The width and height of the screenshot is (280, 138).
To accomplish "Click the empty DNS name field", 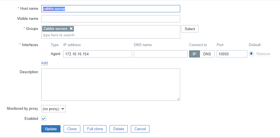I will (161, 54).
